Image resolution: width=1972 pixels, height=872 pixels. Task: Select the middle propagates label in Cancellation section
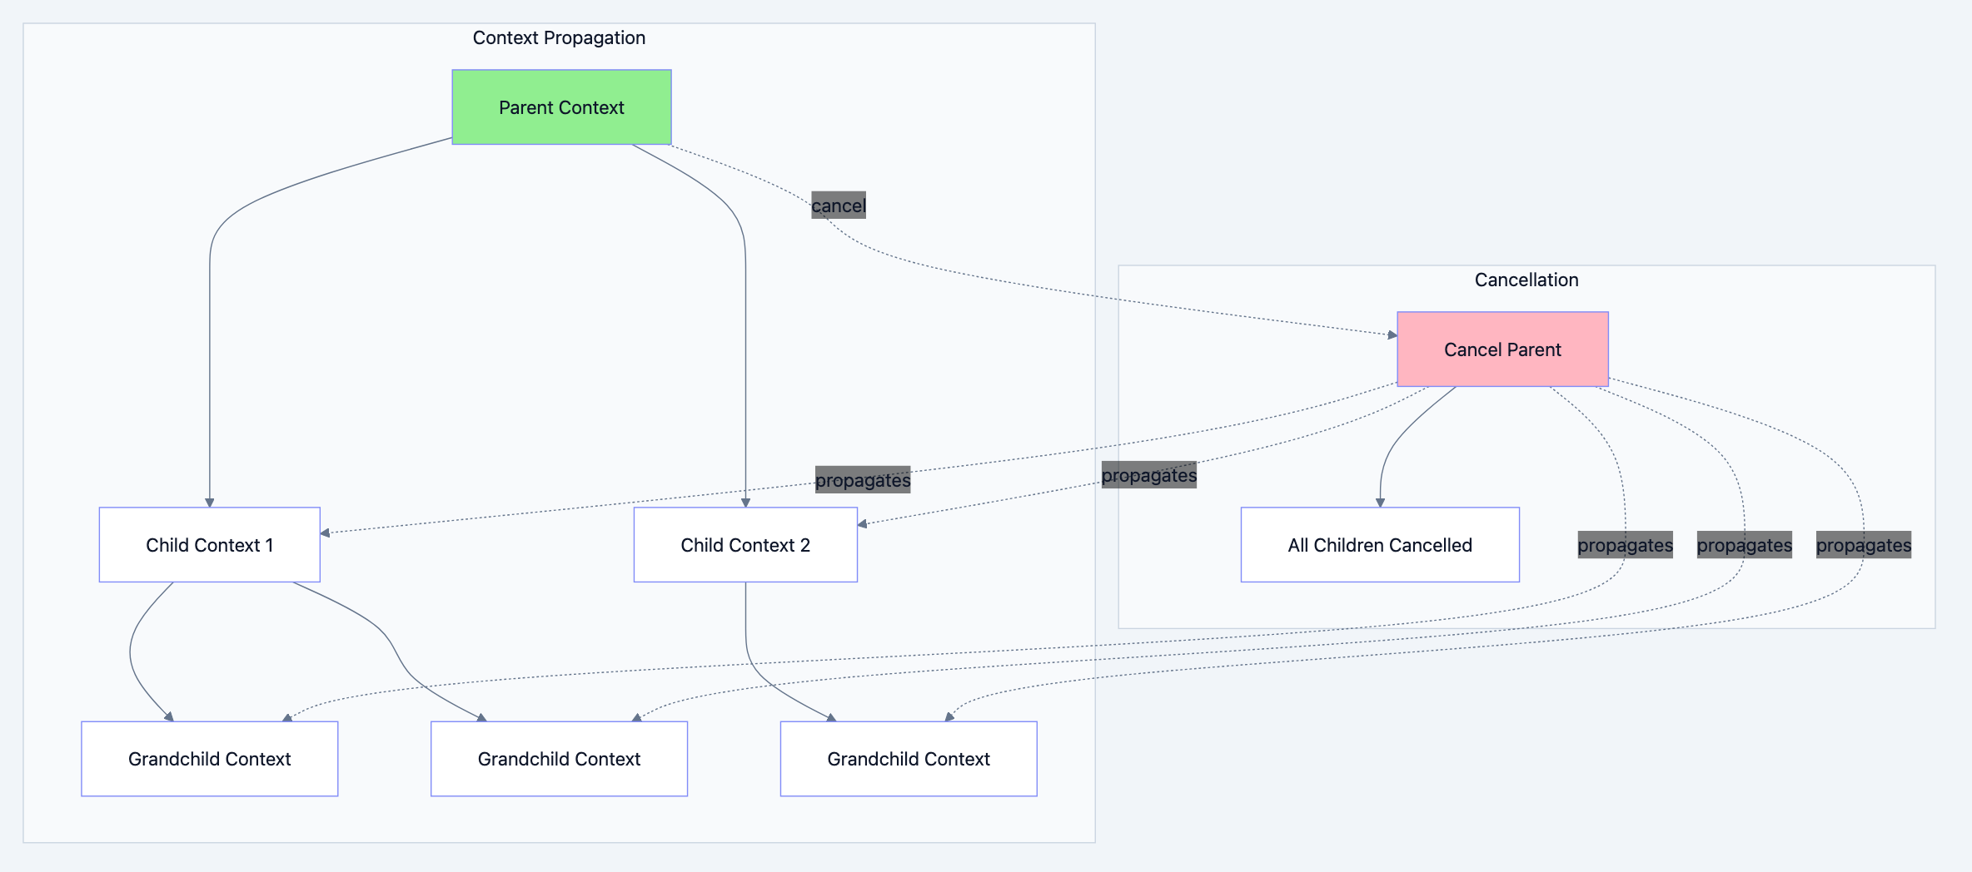[1744, 545]
